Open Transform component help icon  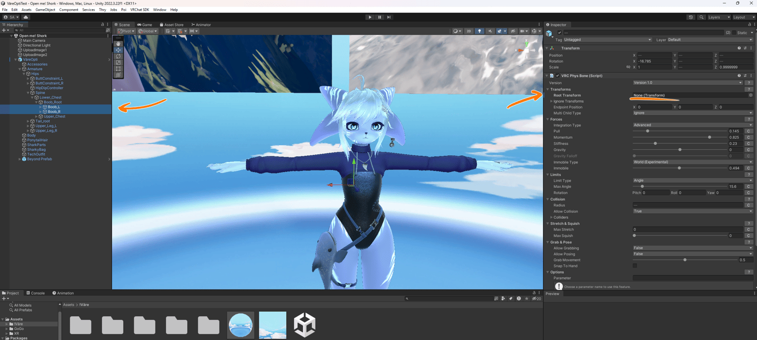739,48
